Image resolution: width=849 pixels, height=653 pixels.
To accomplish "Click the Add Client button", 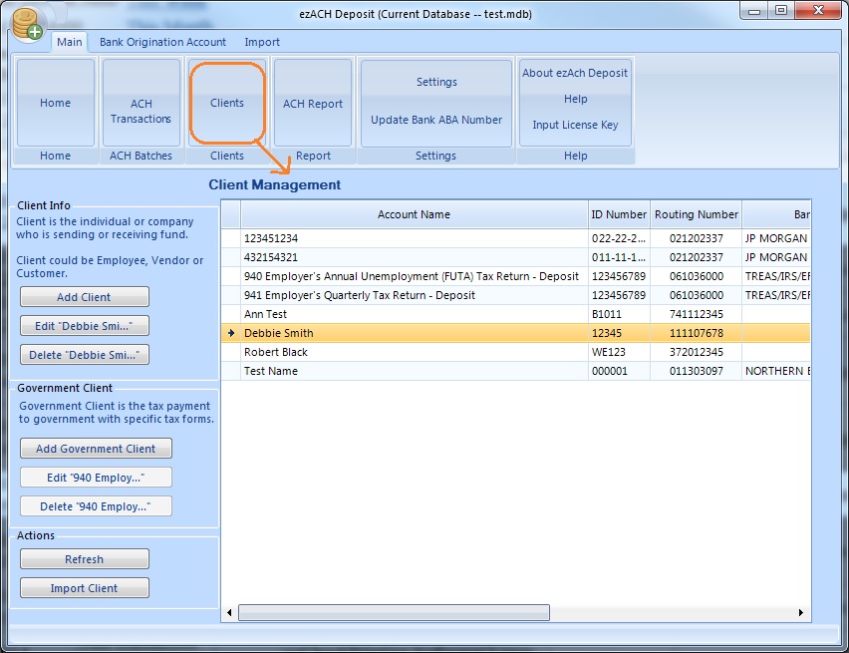I will point(84,296).
